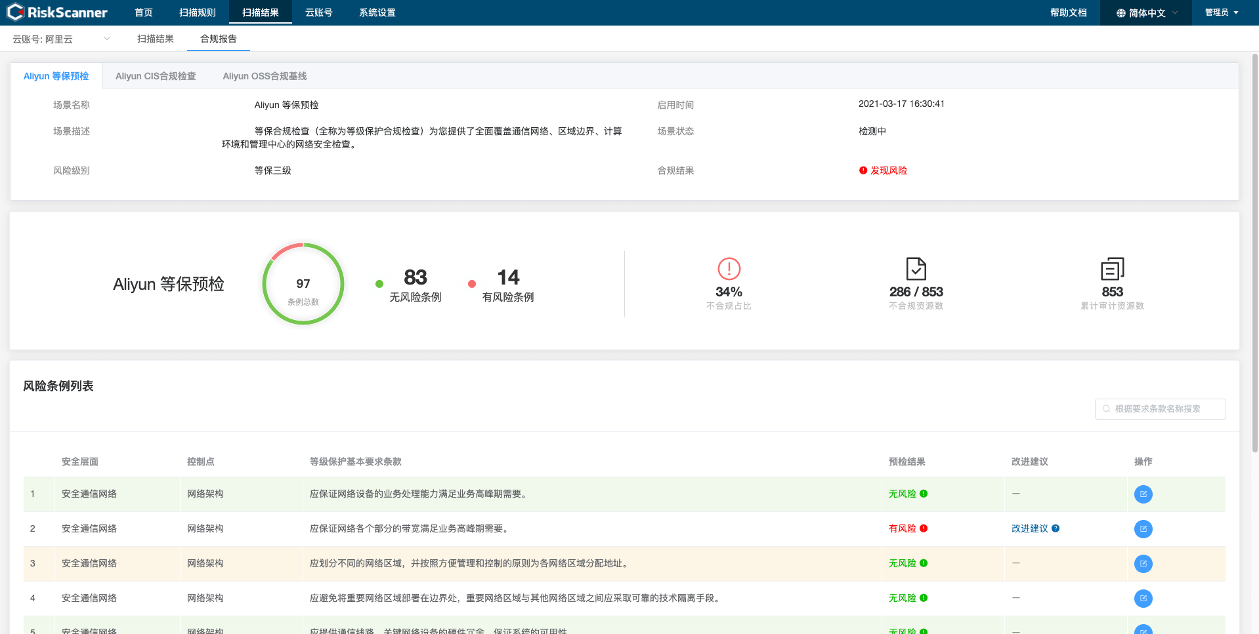Expand the 简体中文 language selector
Viewport: 1259px width, 634px height.
point(1146,12)
